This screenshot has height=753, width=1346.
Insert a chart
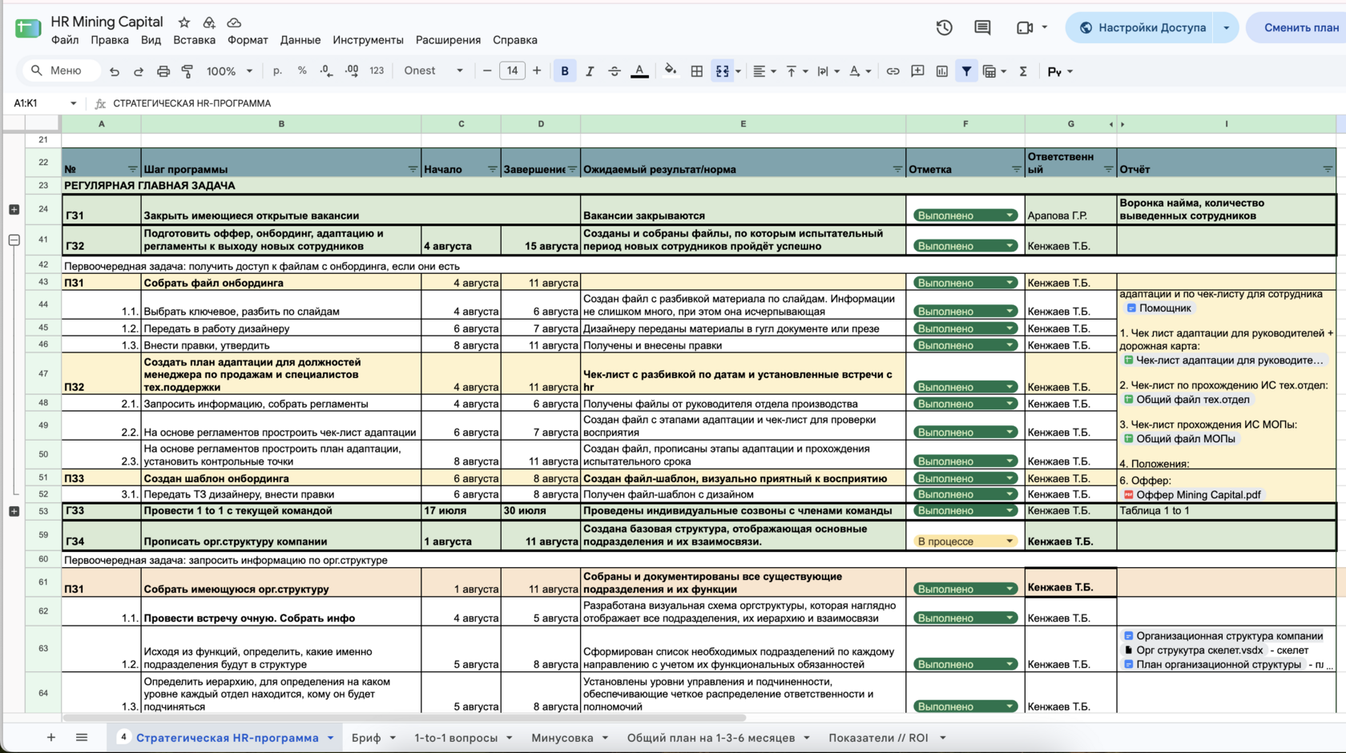click(x=942, y=71)
